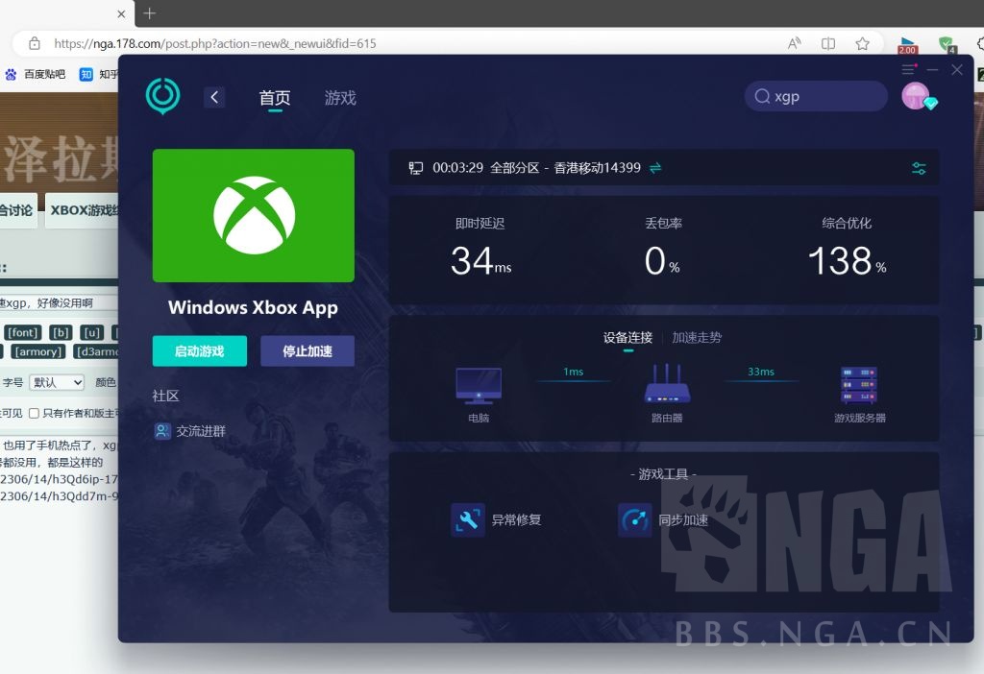Viewport: 984px width, 674px height.
Task: Click the node switch arrows beside 香港移动14399
Action: (654, 167)
